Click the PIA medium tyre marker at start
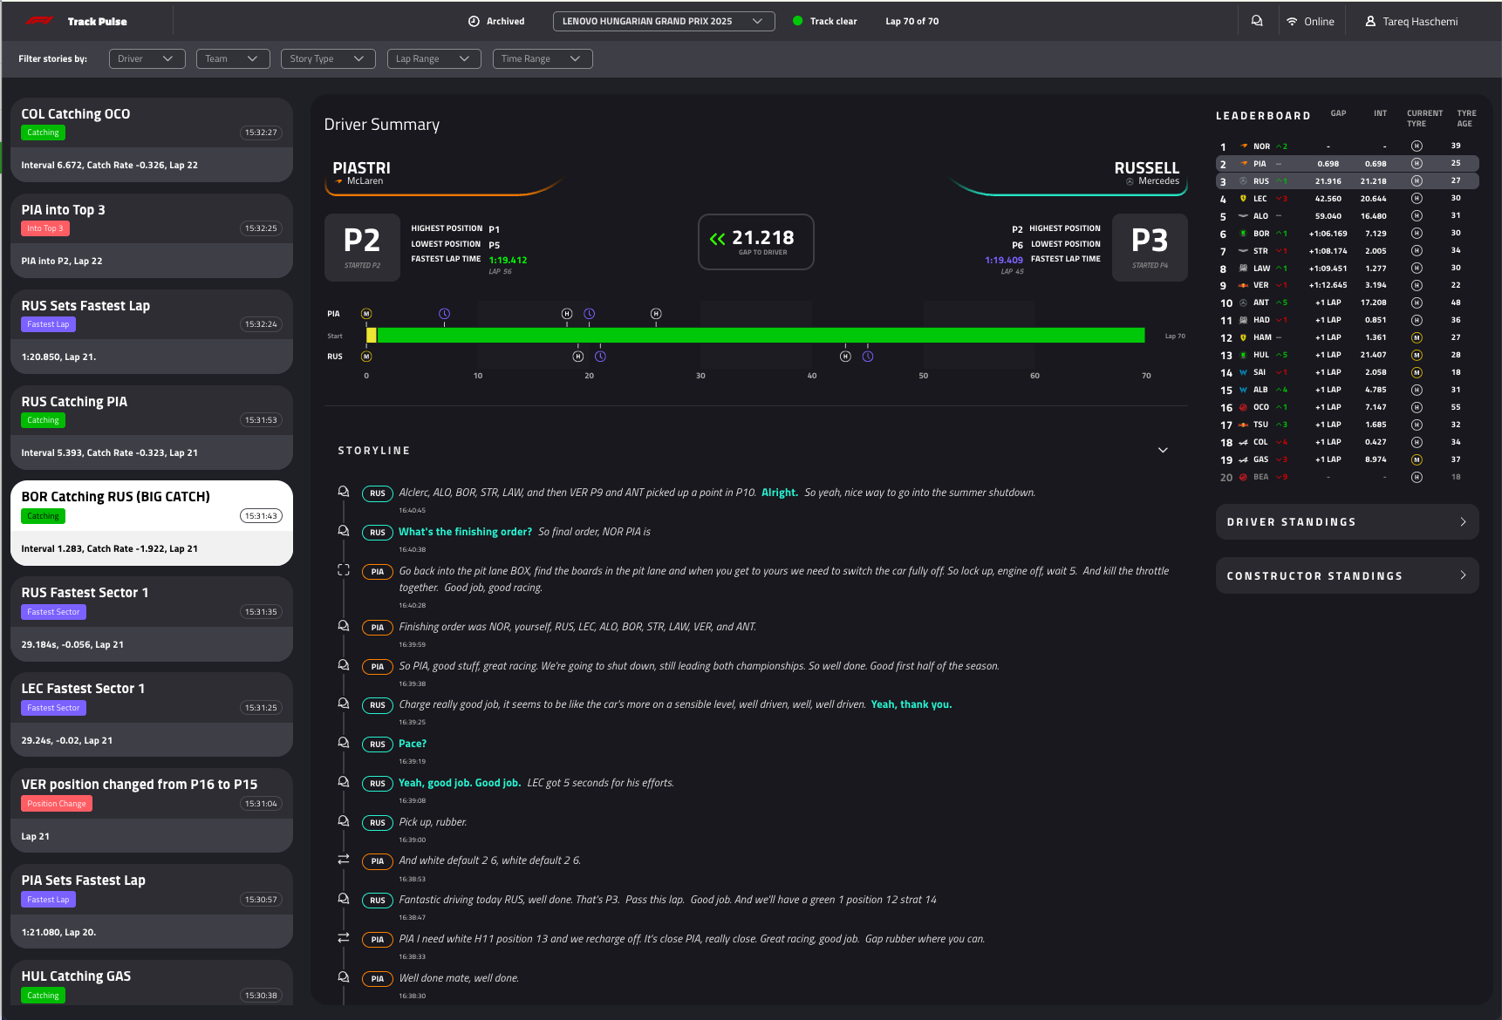 point(366,314)
